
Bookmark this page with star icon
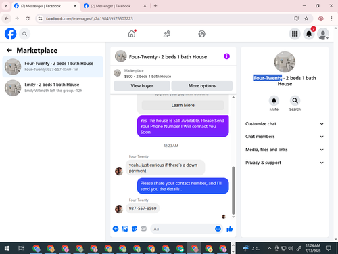pyautogui.click(x=306, y=18)
